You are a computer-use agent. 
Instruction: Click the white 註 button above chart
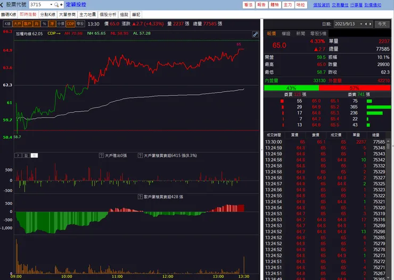click(34, 155)
